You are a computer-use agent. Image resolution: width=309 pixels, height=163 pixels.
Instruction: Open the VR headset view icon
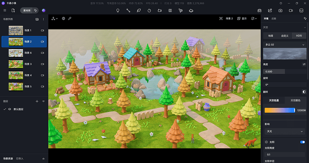(x=260, y=11)
